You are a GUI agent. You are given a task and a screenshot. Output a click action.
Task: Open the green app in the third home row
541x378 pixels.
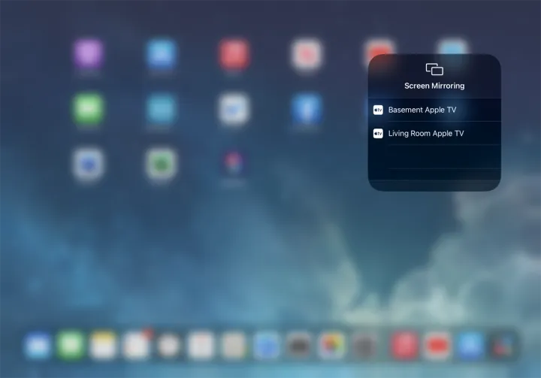pos(161,164)
